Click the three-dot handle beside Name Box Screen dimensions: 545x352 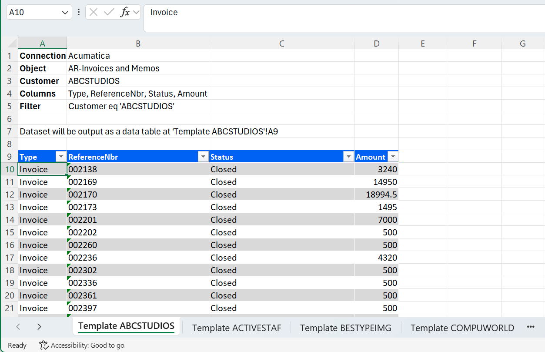(x=79, y=12)
